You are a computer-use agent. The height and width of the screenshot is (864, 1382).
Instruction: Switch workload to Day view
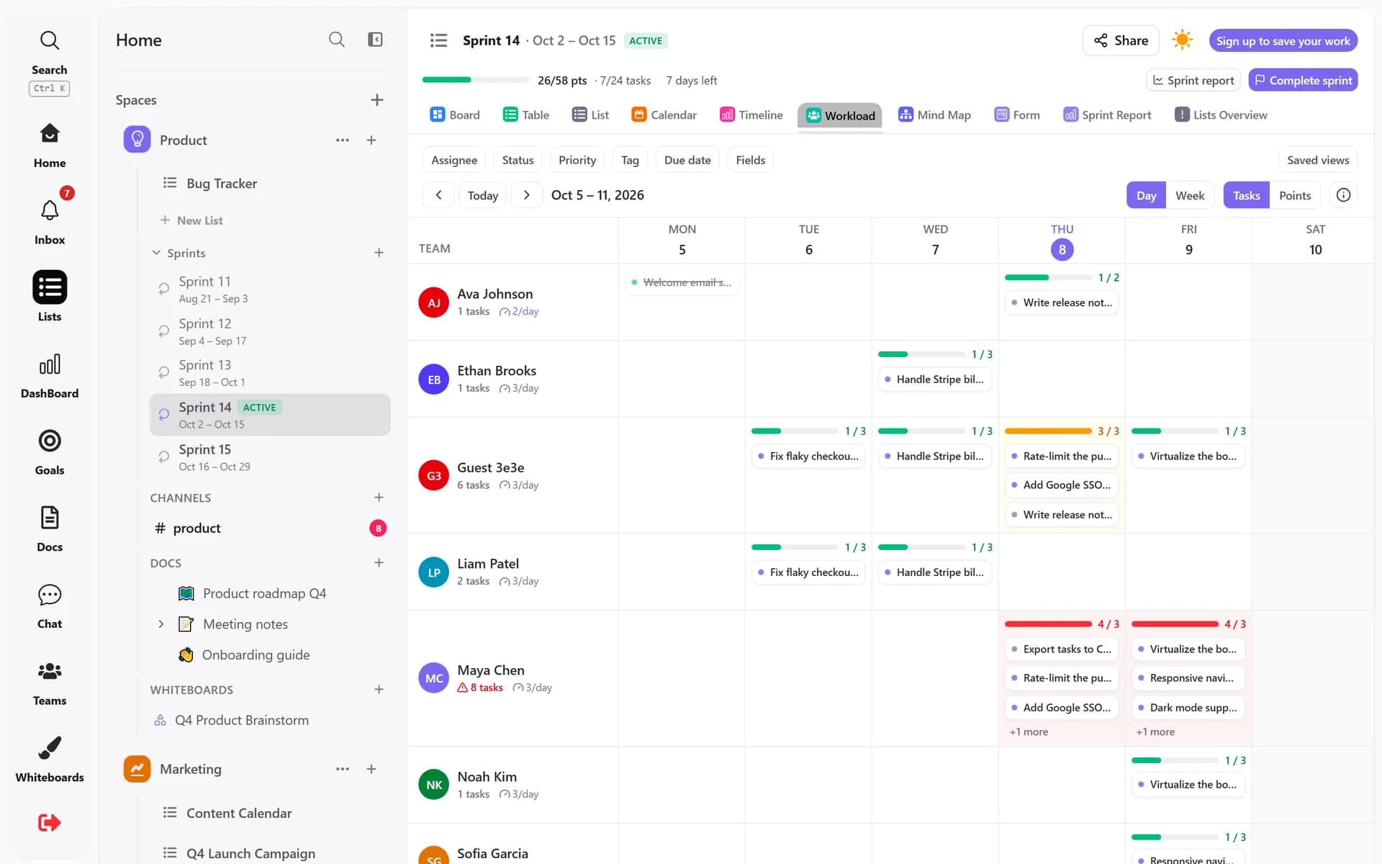pos(1146,195)
